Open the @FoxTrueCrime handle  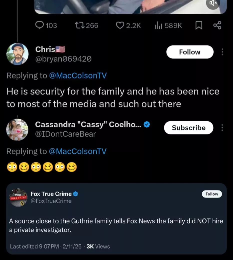51,201
